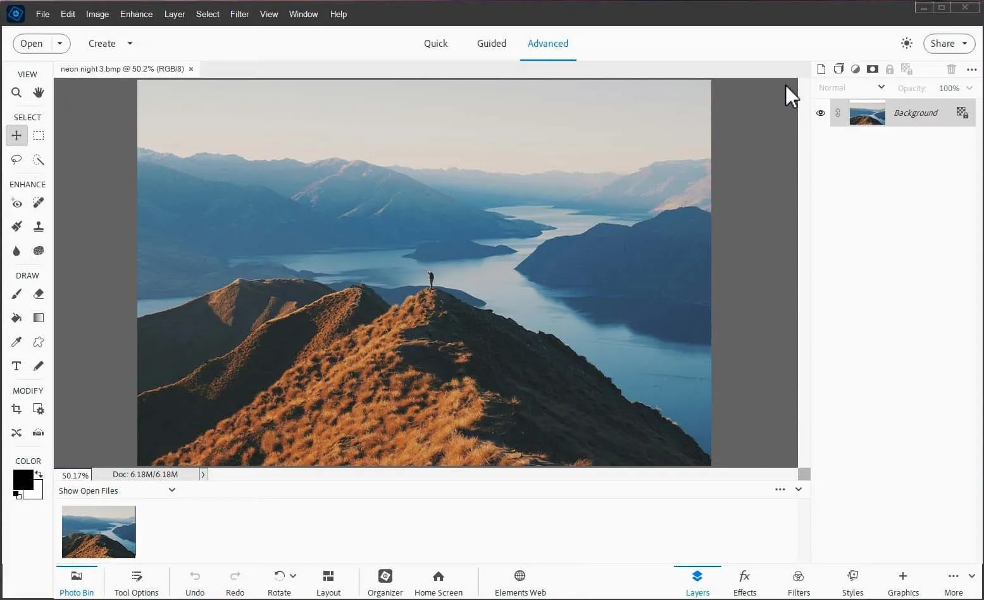This screenshot has height=600, width=984.
Task: Open the Enhance menu
Action: [x=136, y=14]
